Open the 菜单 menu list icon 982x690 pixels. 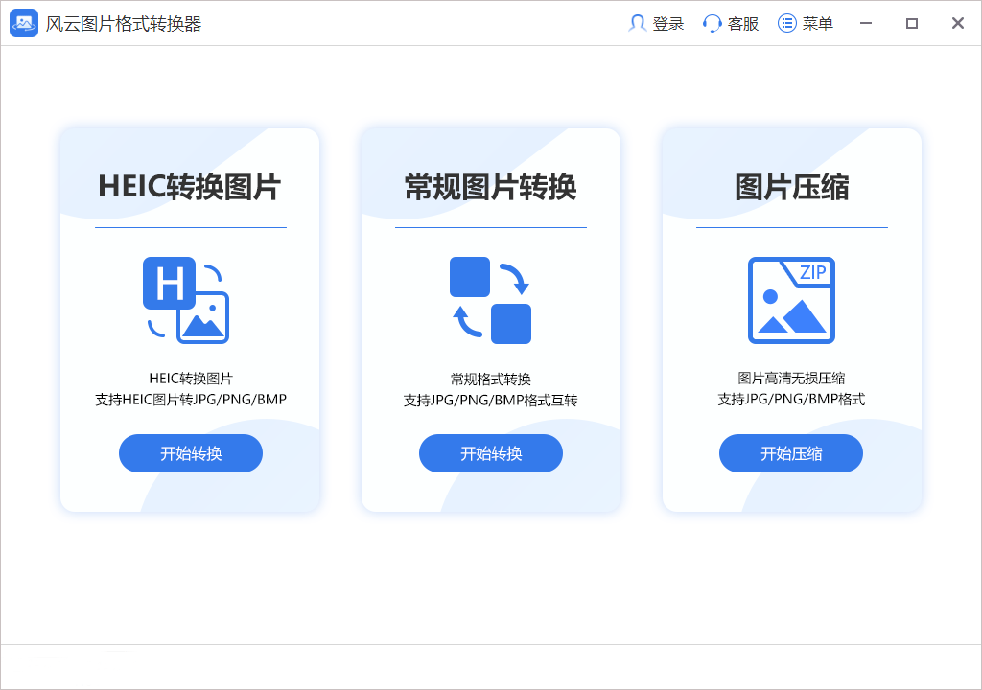(x=787, y=23)
